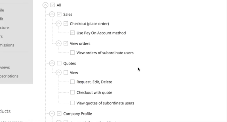Uncheck Checkout (place order) checkbox

point(66,24)
